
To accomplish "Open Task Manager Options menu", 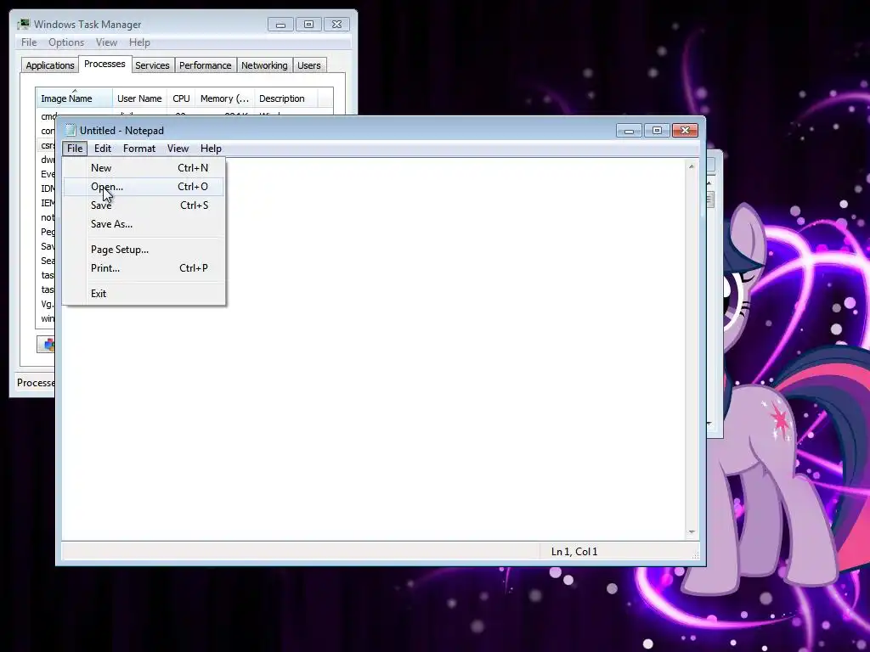I will click(66, 42).
